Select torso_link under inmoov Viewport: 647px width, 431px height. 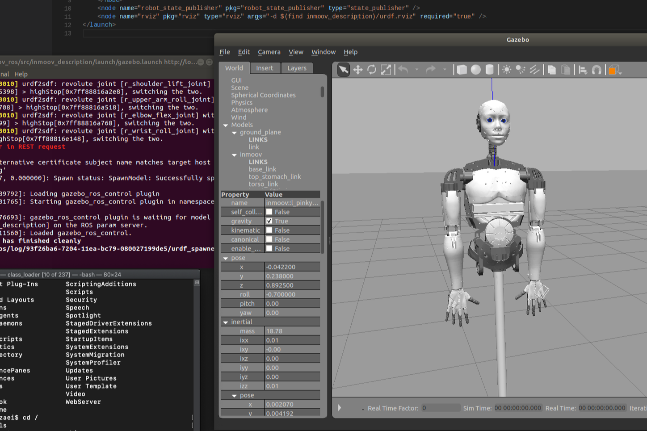click(x=263, y=184)
